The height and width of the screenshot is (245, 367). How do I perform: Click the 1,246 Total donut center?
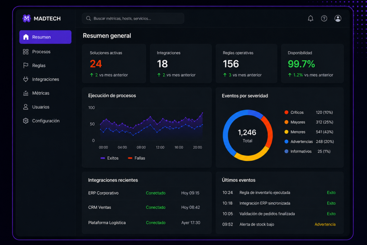(247, 136)
